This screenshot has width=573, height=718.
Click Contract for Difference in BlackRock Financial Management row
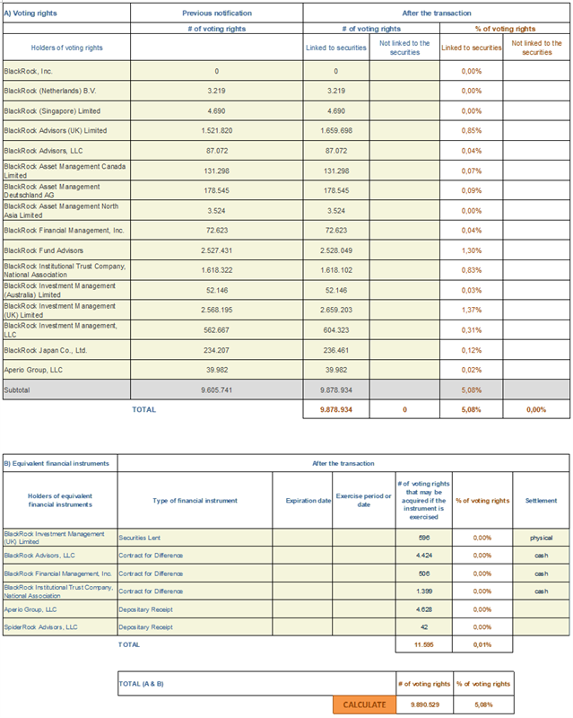pos(195,574)
